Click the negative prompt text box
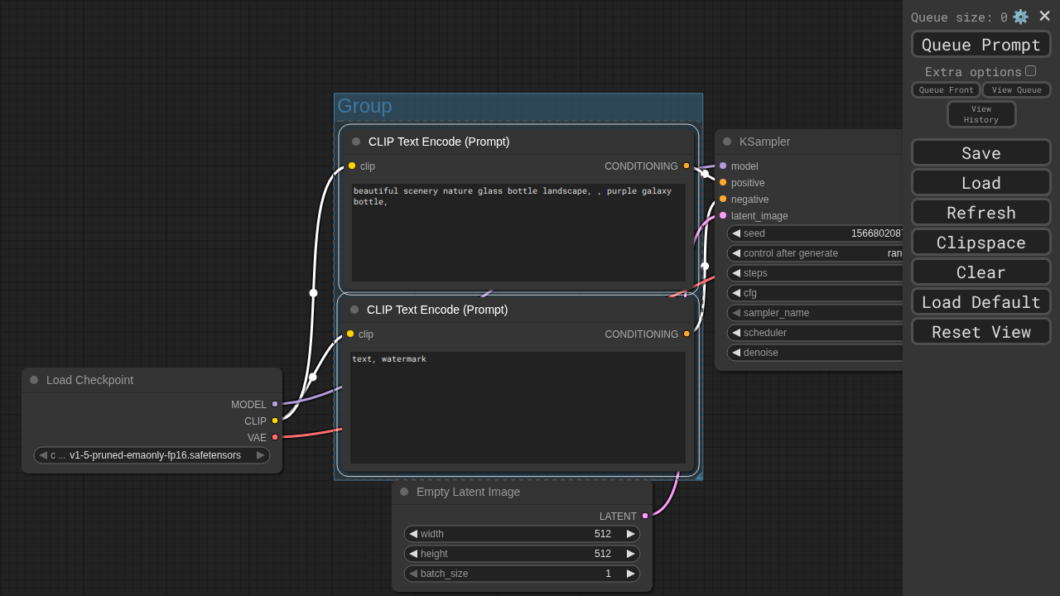 (x=518, y=407)
